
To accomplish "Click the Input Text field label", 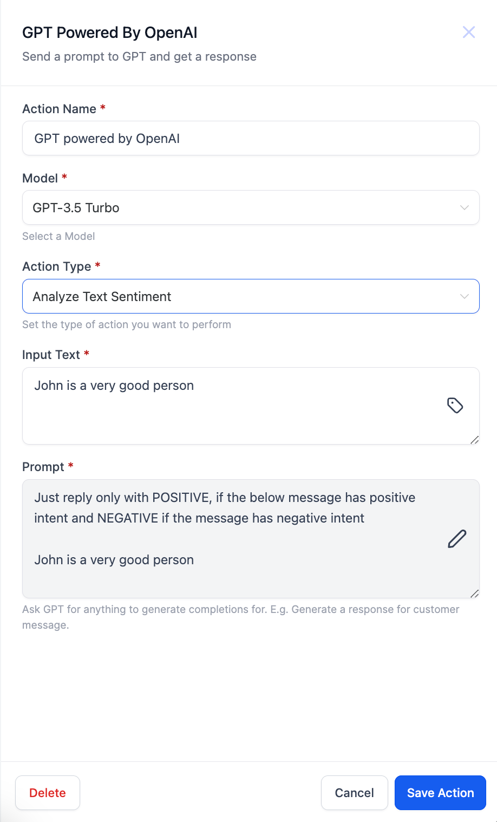I will tap(51, 355).
